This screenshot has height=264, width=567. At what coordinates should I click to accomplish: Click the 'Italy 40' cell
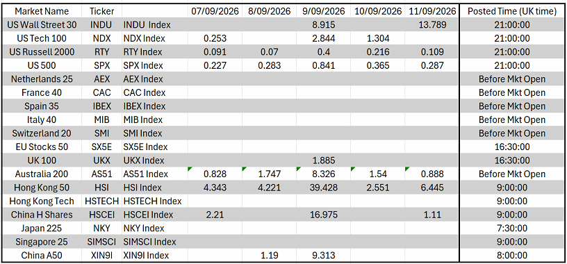point(41,119)
